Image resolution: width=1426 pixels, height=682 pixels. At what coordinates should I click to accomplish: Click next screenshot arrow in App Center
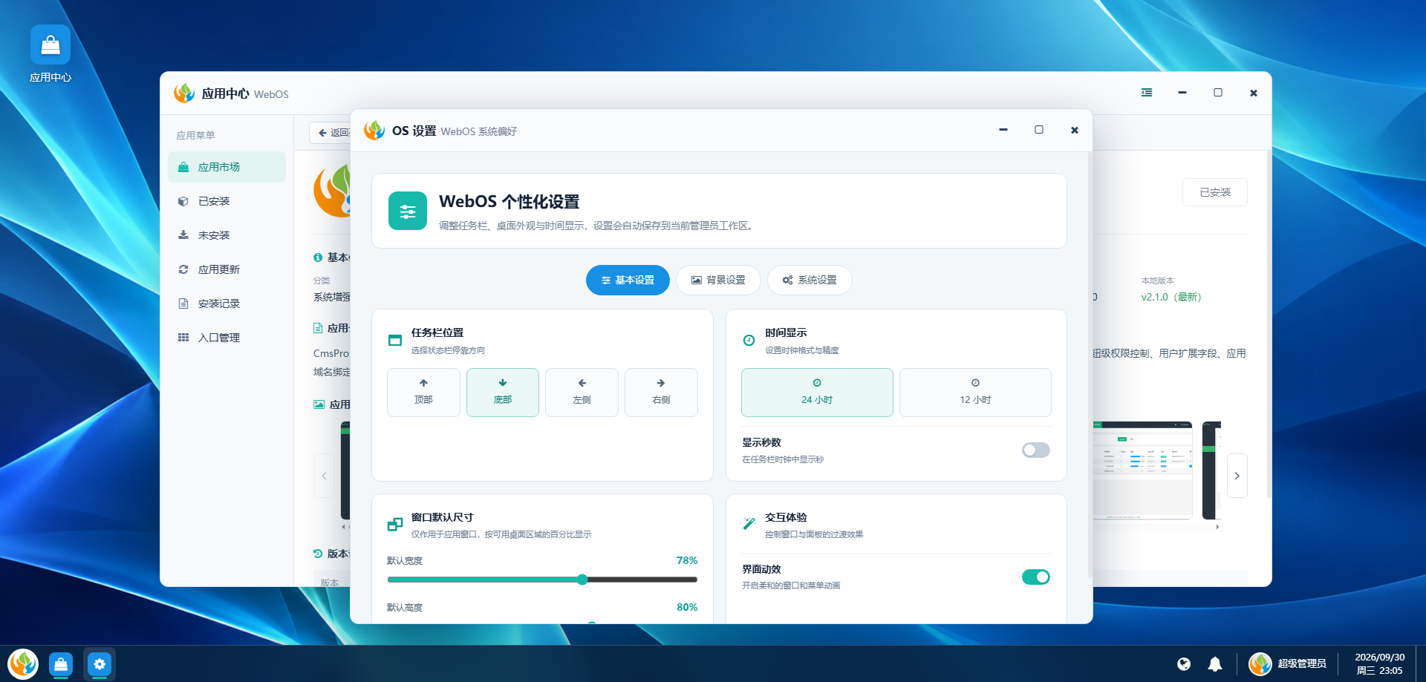(1237, 476)
